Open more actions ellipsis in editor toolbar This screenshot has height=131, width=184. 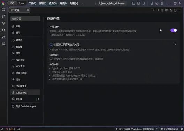[x=179, y=10]
